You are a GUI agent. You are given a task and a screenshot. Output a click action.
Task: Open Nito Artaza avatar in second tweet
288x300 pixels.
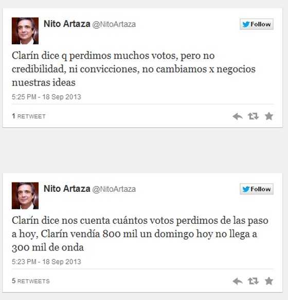coord(25,196)
